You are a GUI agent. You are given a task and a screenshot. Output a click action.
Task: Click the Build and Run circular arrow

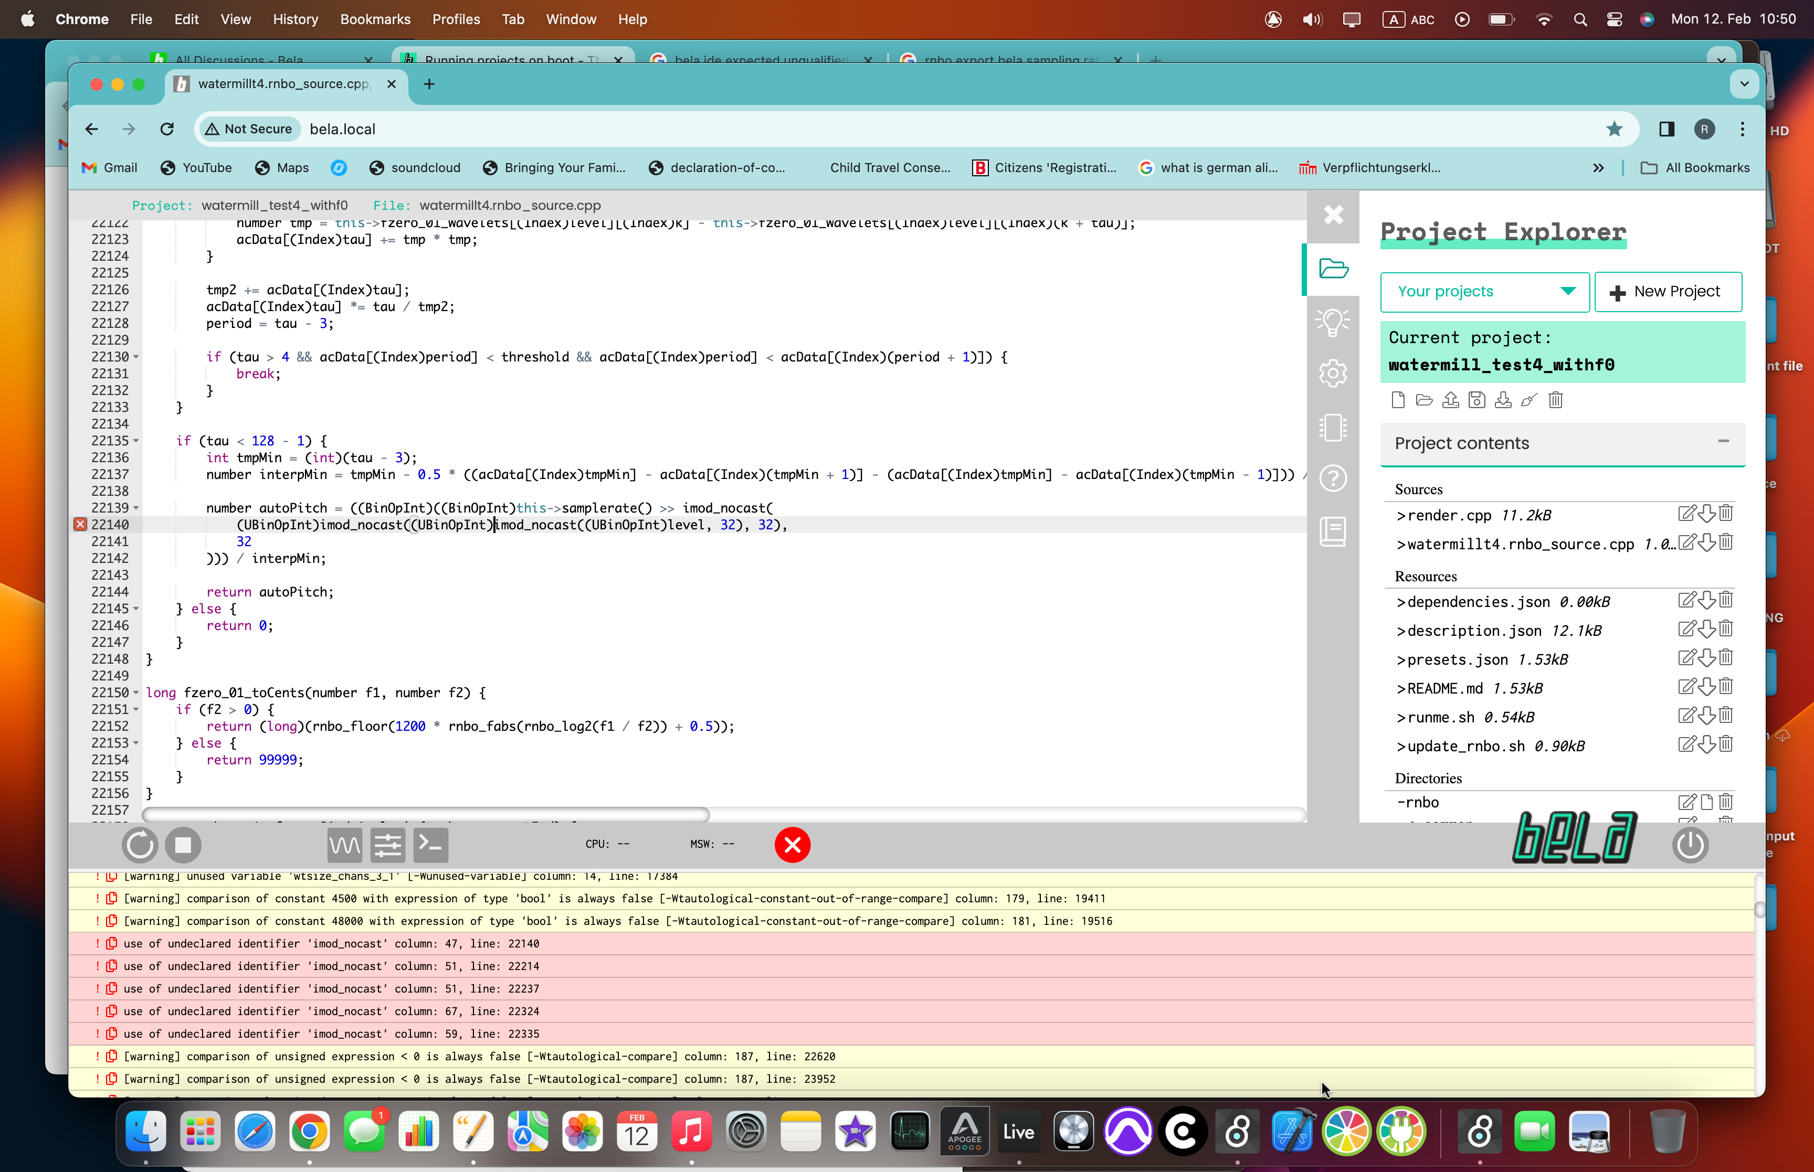coord(139,845)
